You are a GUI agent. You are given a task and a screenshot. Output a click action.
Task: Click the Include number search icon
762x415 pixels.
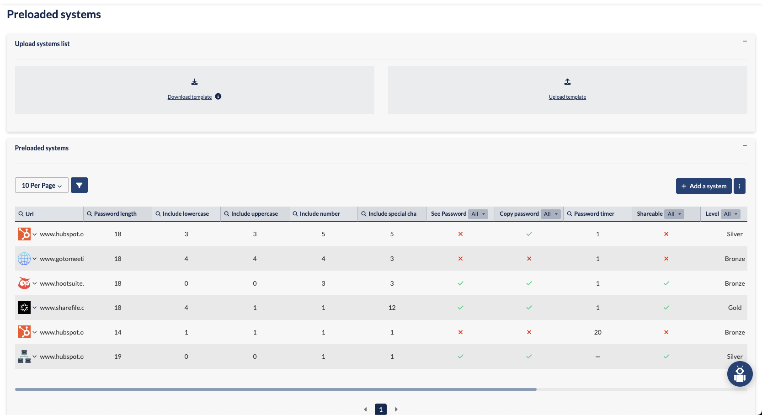coord(295,214)
